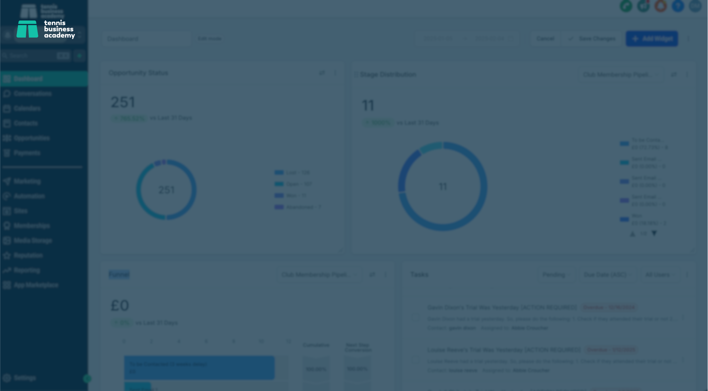Image resolution: width=708 pixels, height=391 pixels.
Task: Click the Add Widget button
Action: [652, 39]
